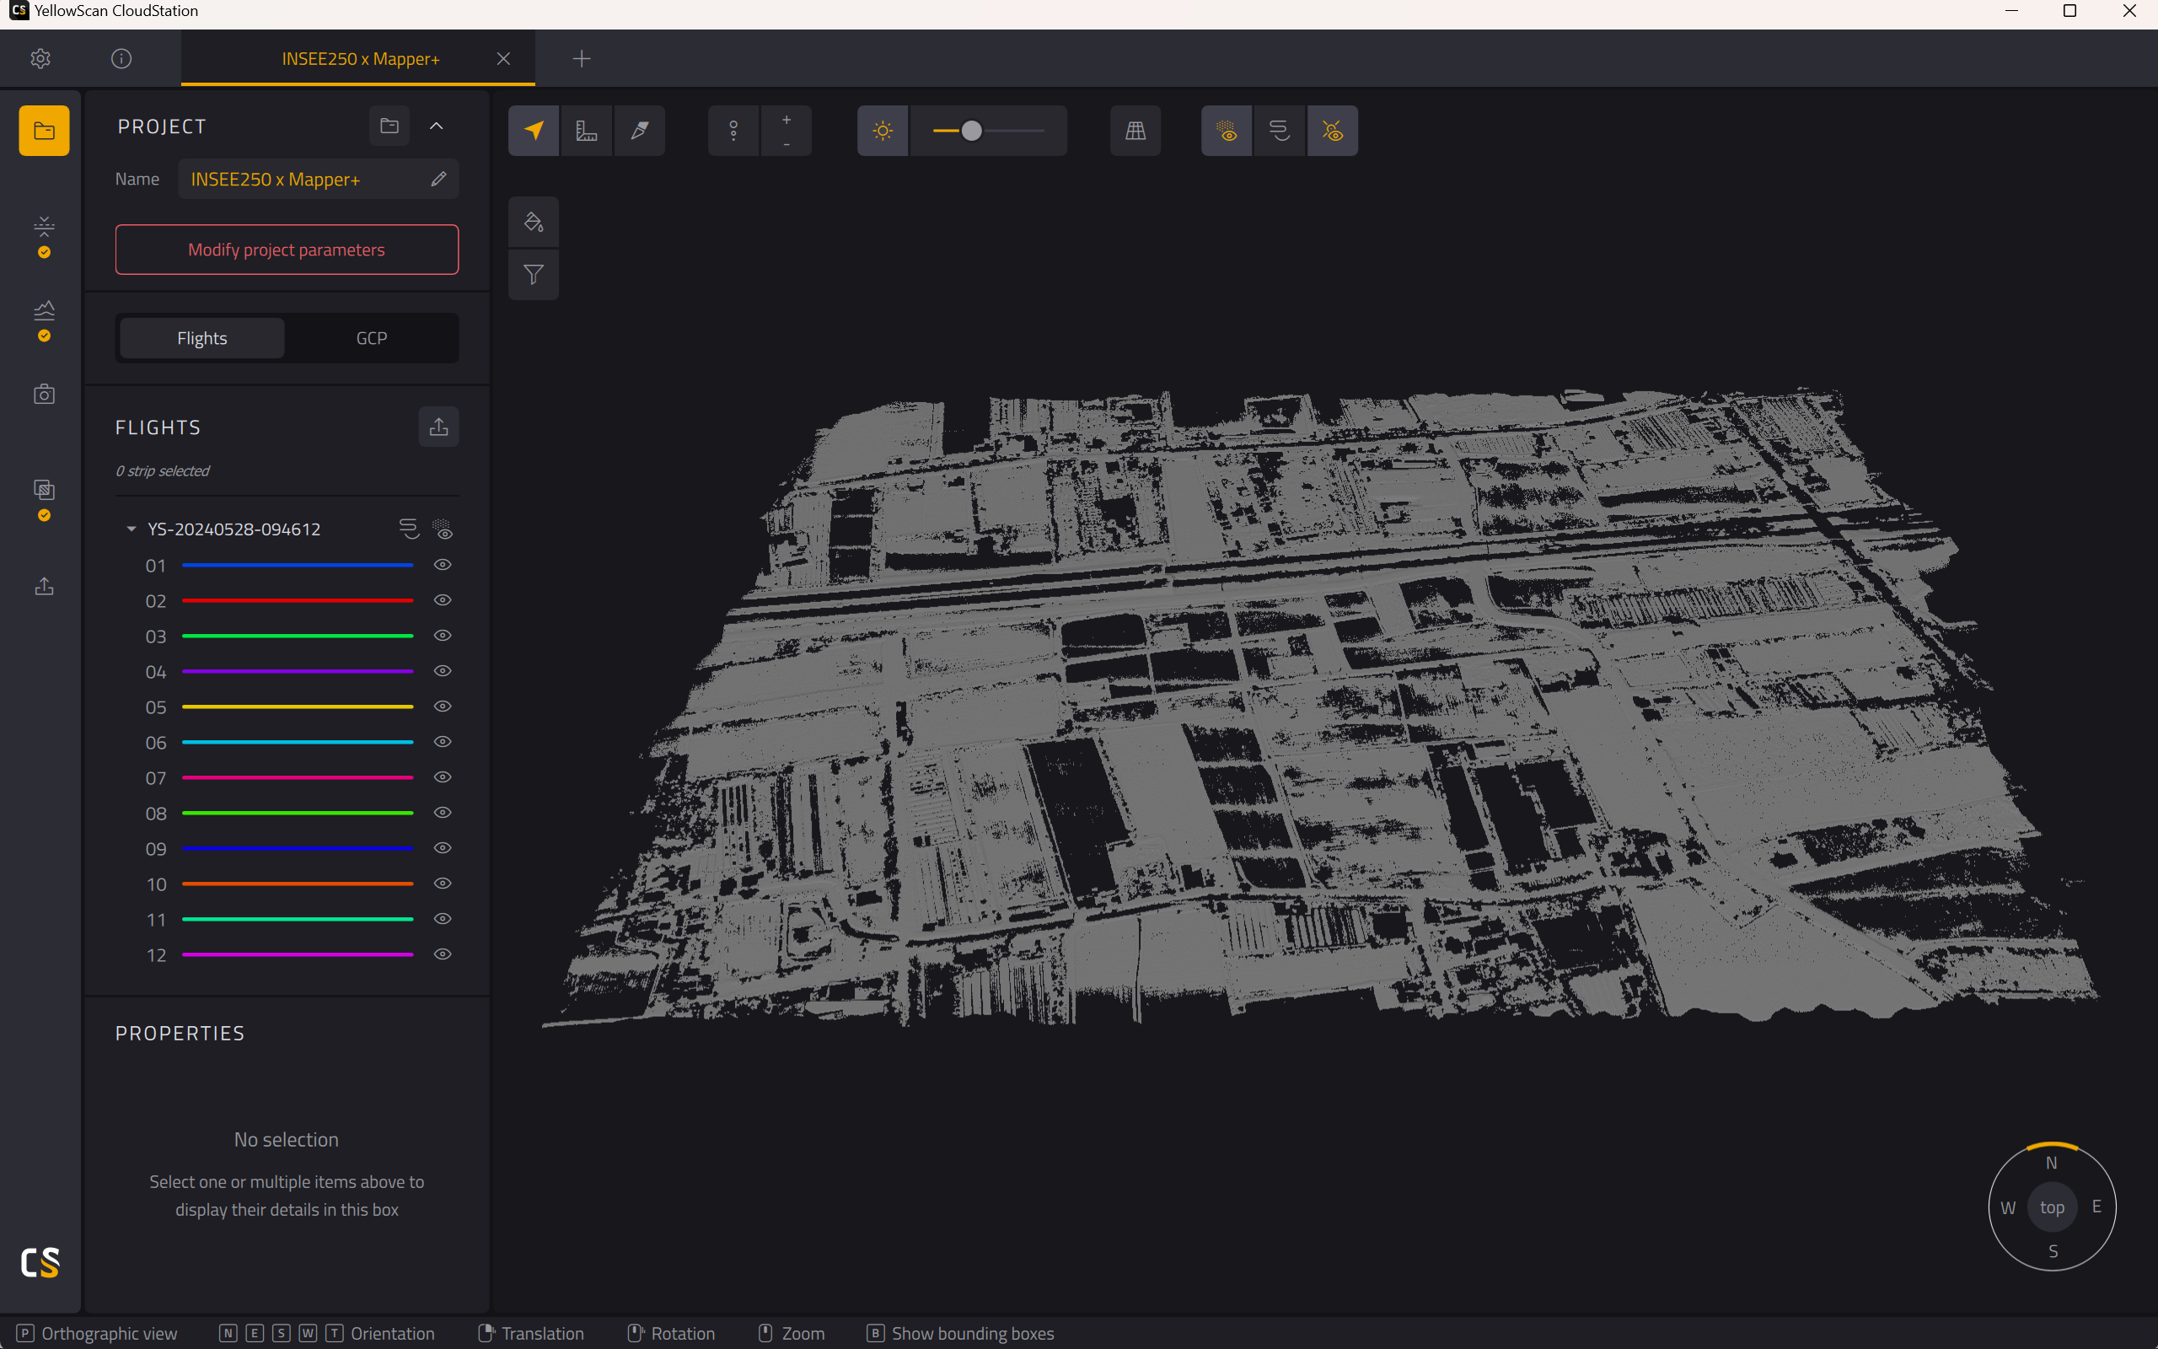The height and width of the screenshot is (1349, 2158).
Task: Open the point cloud filter tool
Action: pyautogui.click(x=534, y=275)
